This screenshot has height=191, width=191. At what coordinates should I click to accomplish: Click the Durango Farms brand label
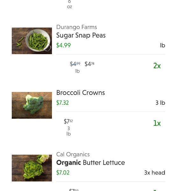click(77, 27)
